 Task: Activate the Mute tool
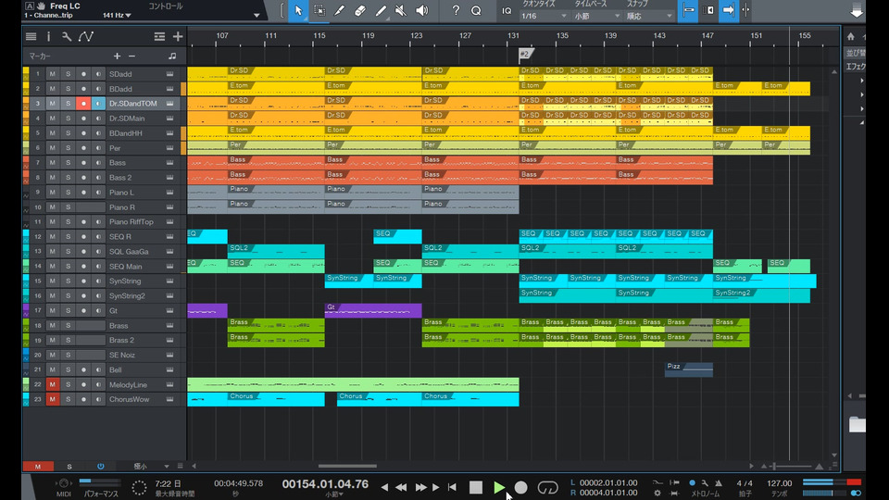(x=401, y=11)
